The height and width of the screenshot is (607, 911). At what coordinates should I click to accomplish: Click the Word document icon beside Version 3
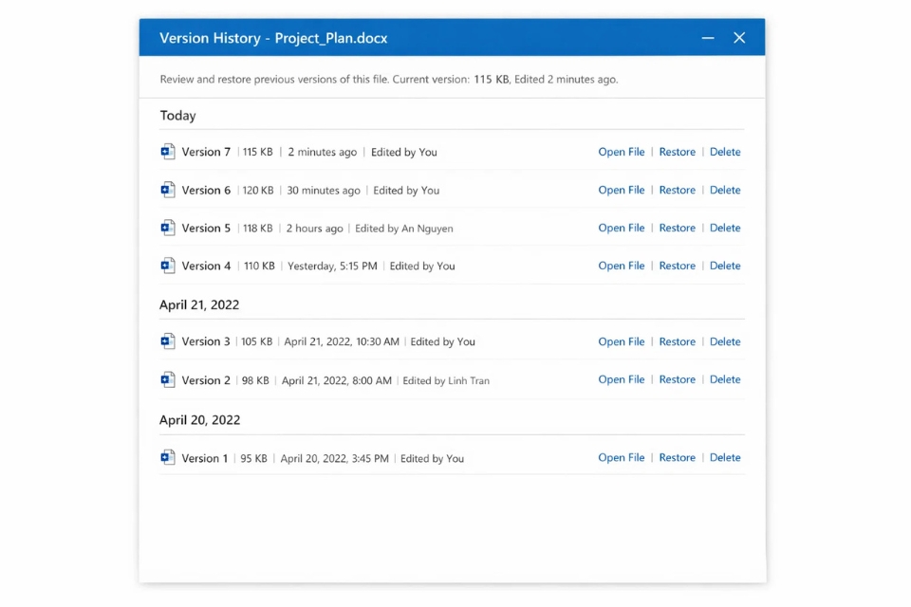click(167, 340)
